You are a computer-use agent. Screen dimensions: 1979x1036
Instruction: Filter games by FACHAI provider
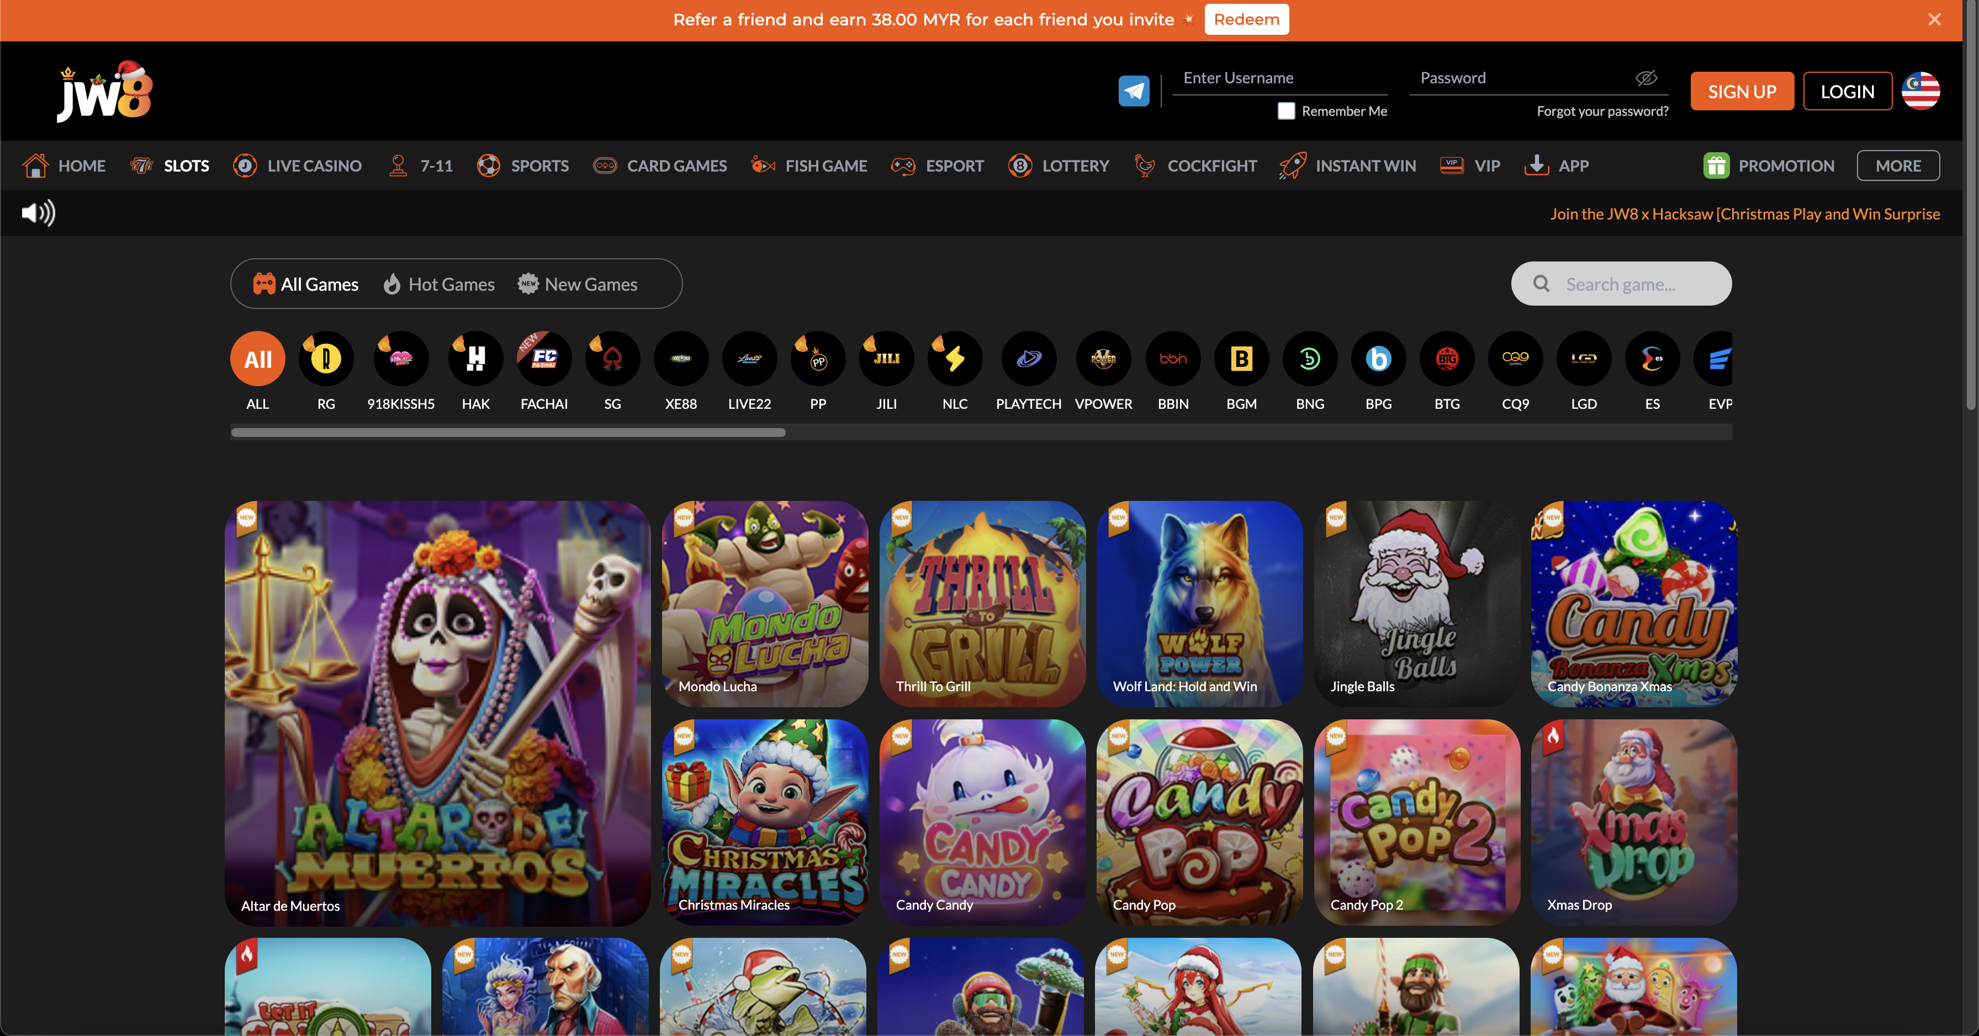tap(544, 371)
